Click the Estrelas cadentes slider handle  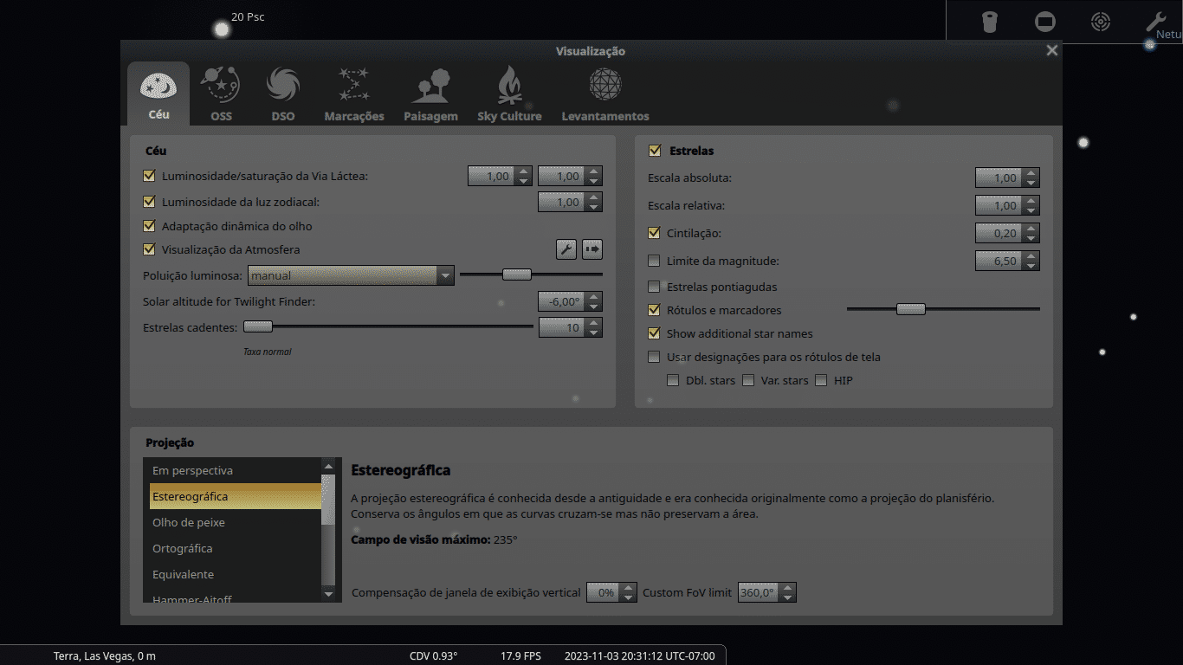tap(258, 326)
